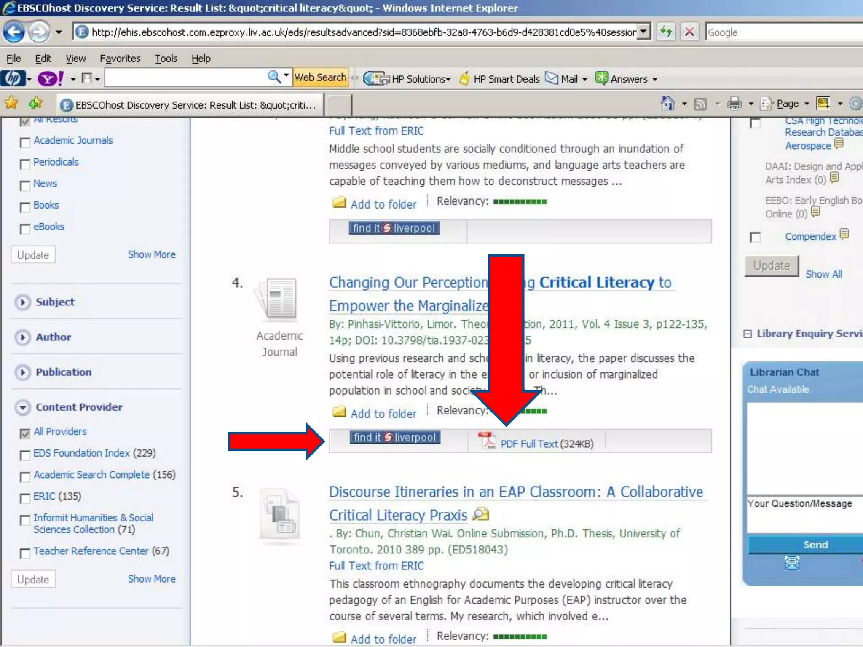Open the address bar URL dropdown
Viewport: 863px width, 647px height.
point(643,32)
